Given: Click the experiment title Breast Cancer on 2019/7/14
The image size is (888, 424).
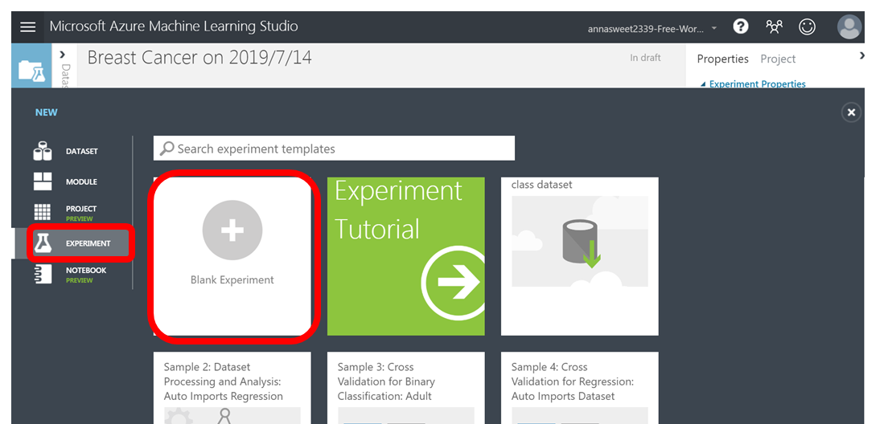Looking at the screenshot, I should tap(199, 58).
